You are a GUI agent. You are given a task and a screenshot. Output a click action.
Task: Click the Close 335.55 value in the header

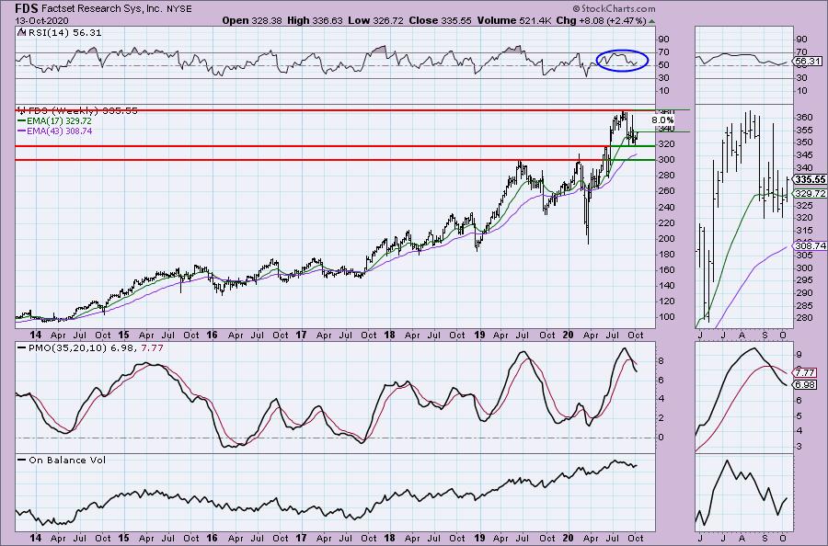tap(439, 20)
